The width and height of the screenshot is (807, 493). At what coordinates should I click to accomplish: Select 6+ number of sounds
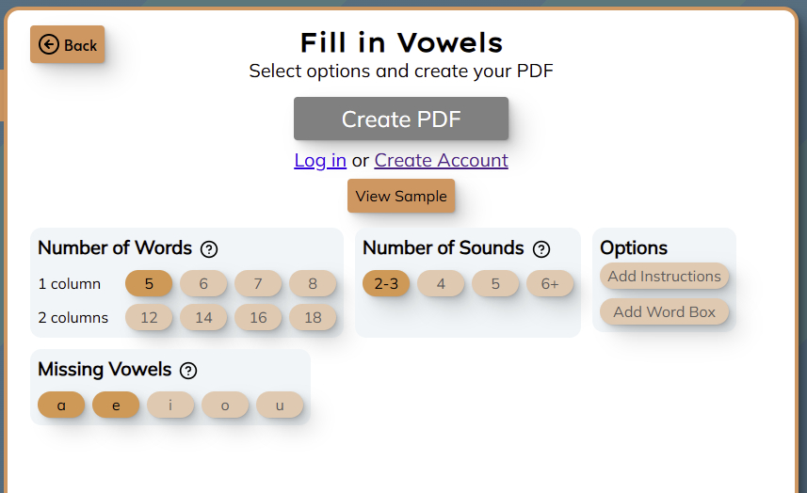[x=550, y=284]
